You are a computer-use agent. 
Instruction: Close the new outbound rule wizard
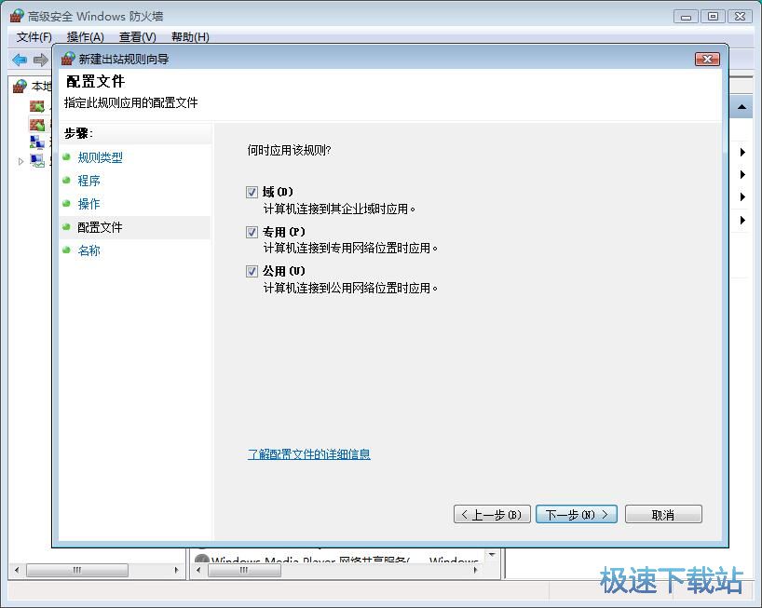coord(708,59)
